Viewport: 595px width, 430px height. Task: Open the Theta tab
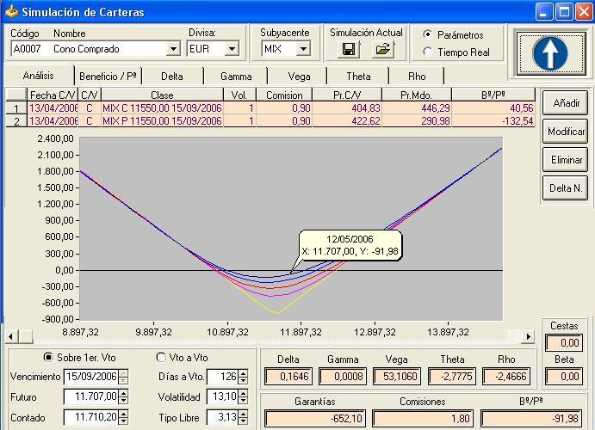358,77
